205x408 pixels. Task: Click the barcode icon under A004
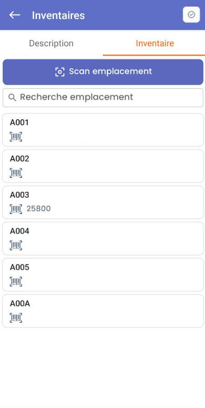pos(16,245)
